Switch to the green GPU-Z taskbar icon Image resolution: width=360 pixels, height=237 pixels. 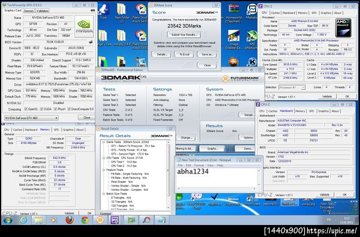(131, 220)
